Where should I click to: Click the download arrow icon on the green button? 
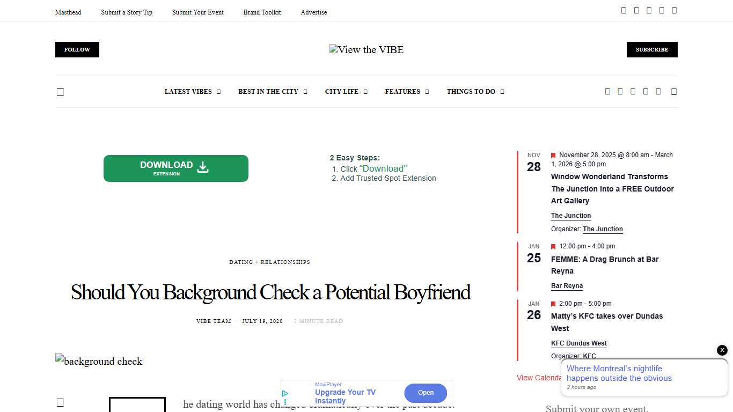tap(203, 168)
